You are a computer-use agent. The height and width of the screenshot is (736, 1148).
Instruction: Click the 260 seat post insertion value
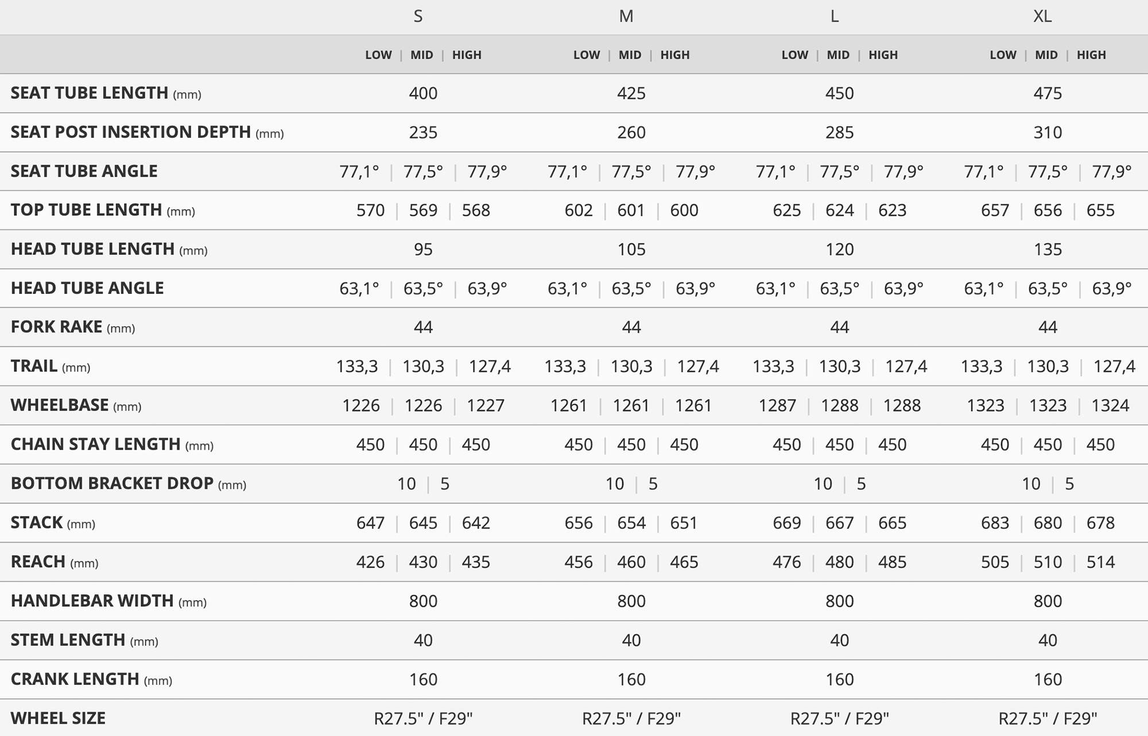click(631, 133)
